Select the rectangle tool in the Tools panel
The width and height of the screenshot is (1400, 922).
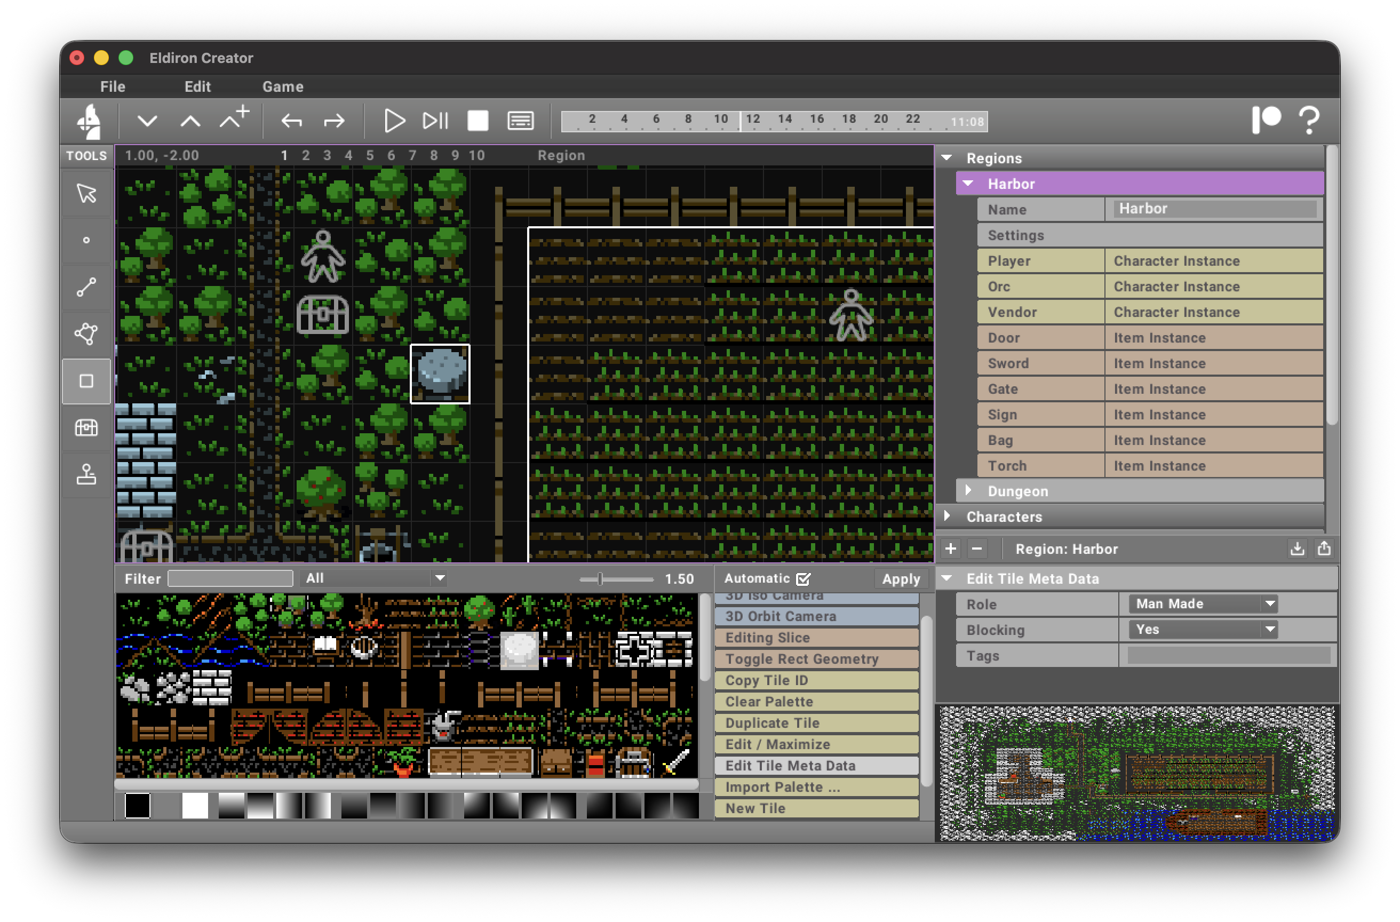pyautogui.click(x=86, y=381)
